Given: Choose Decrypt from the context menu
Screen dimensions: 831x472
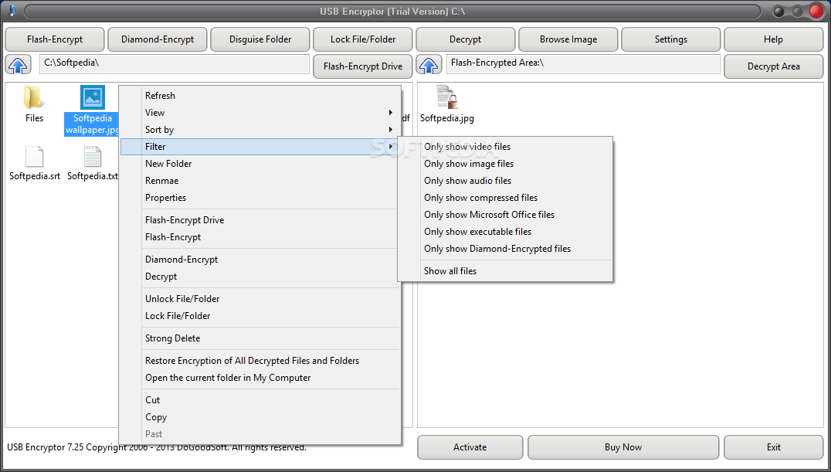Looking at the screenshot, I should coord(259,276).
